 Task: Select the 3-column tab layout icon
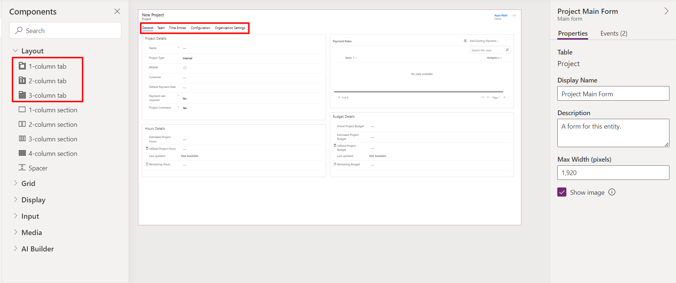pos(23,95)
